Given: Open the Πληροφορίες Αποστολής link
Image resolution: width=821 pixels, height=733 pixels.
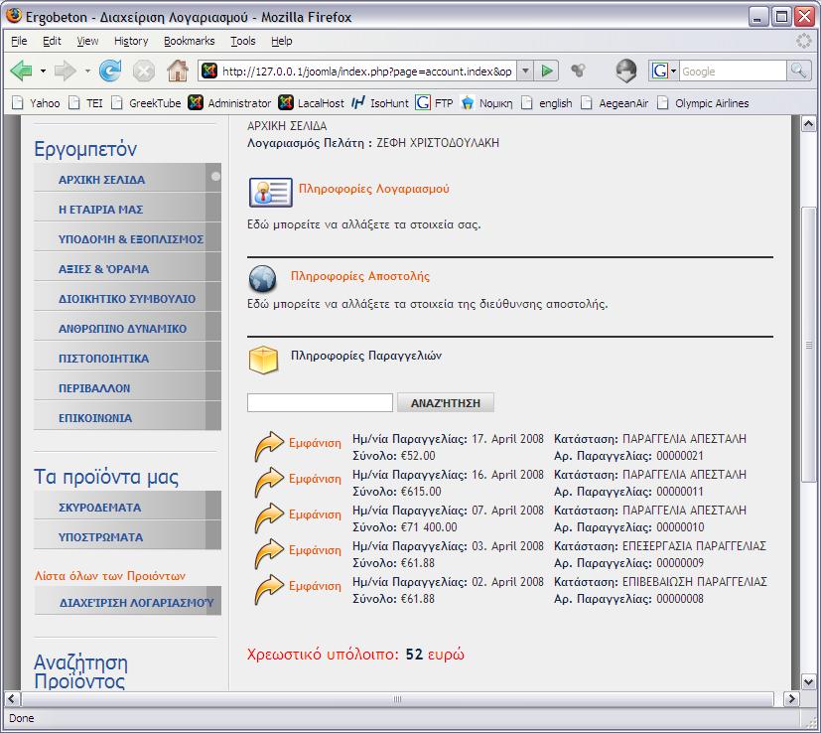Looking at the screenshot, I should [x=360, y=276].
